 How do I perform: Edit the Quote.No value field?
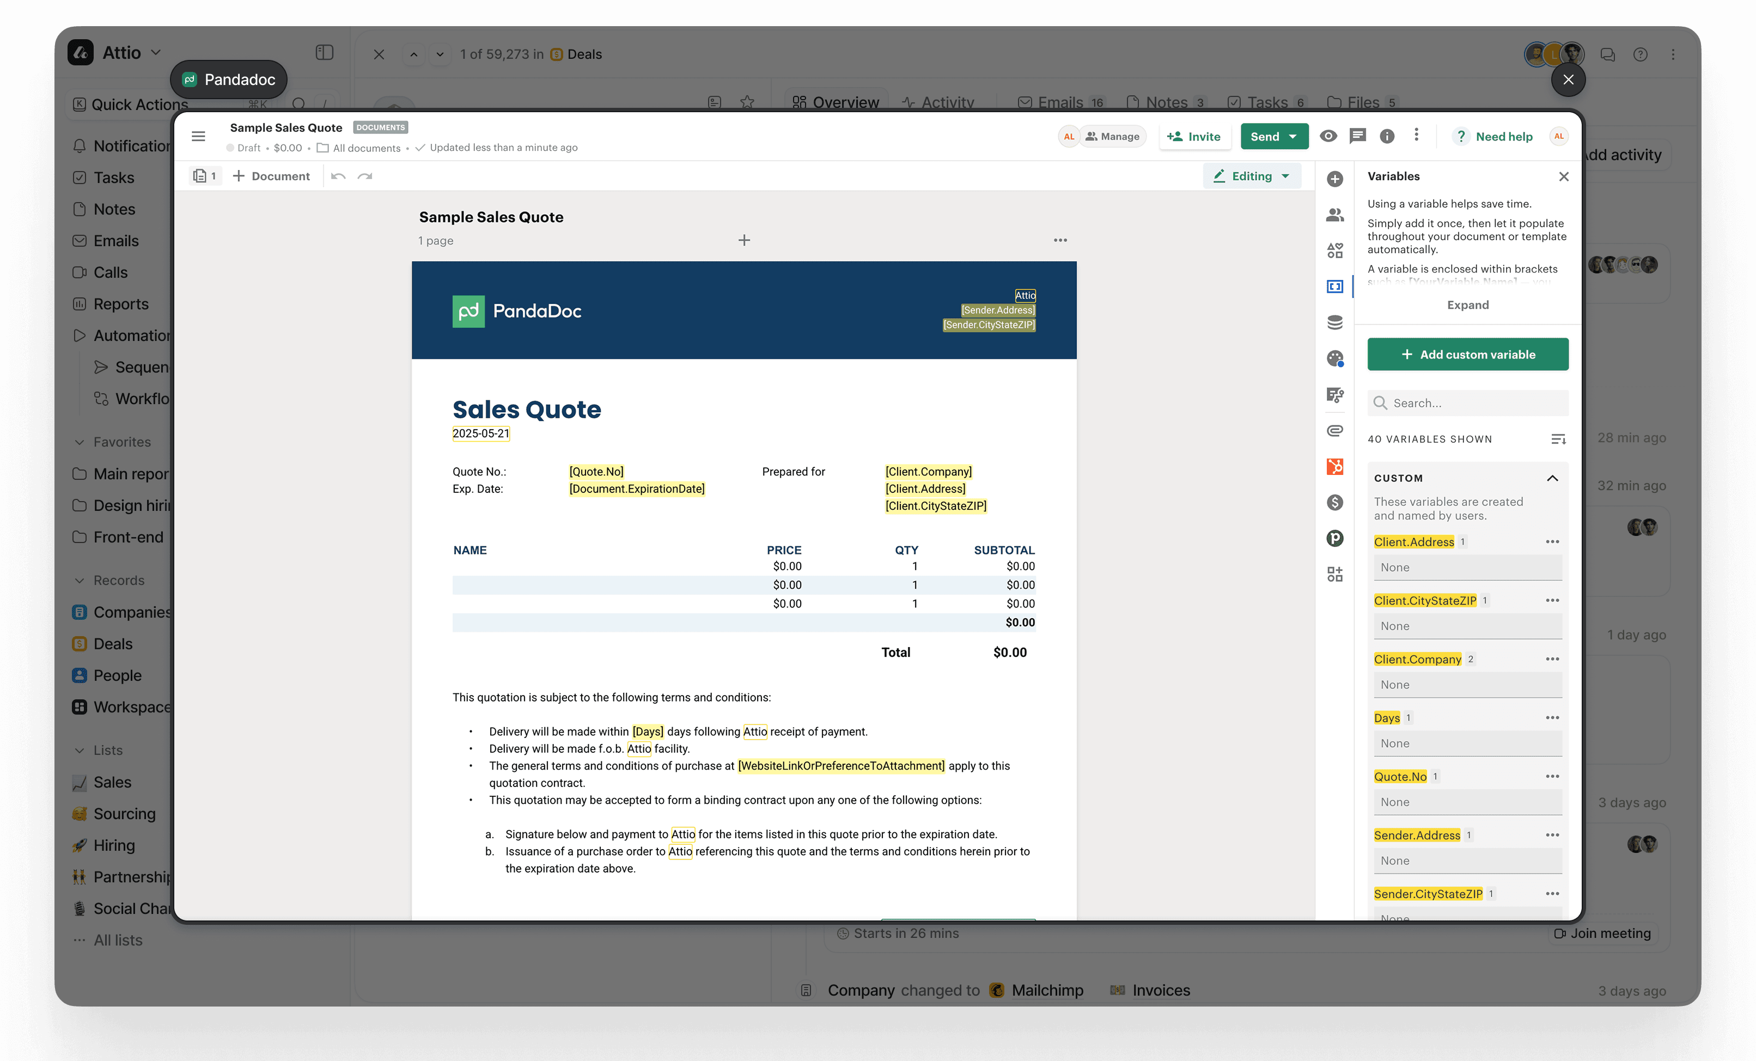pyautogui.click(x=1467, y=802)
